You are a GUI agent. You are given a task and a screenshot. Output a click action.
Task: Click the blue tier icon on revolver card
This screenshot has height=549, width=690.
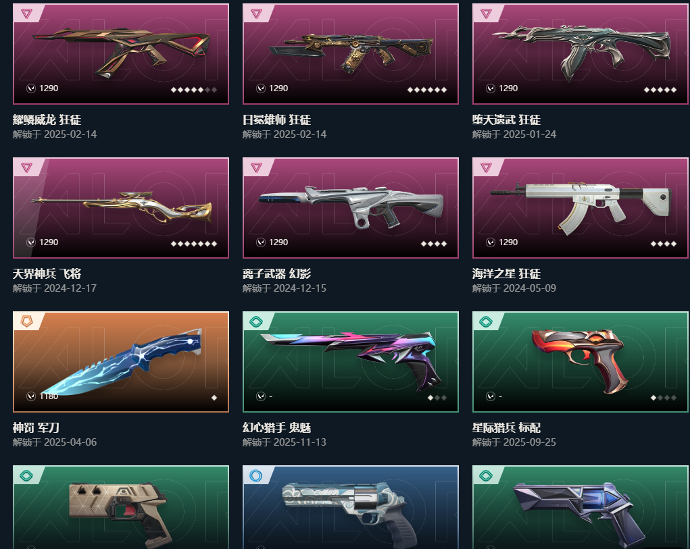click(x=255, y=475)
